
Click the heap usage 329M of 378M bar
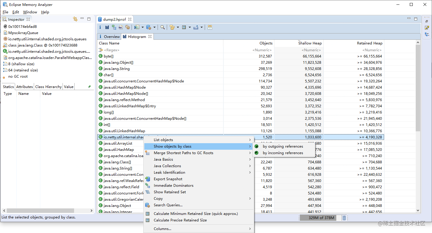[321, 218]
